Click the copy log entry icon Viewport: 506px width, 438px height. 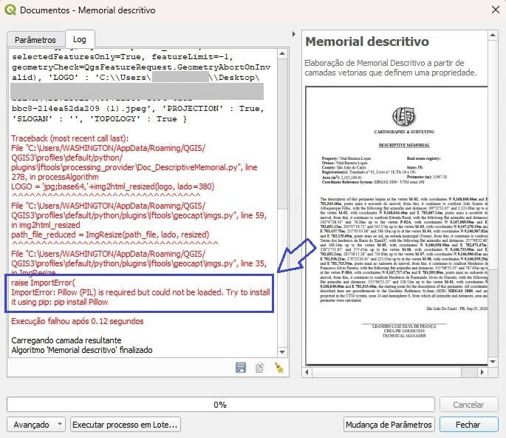point(259,368)
